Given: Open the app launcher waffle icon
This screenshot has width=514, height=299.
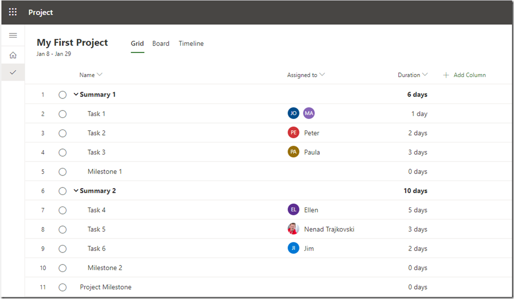Looking at the screenshot, I should coord(13,12).
